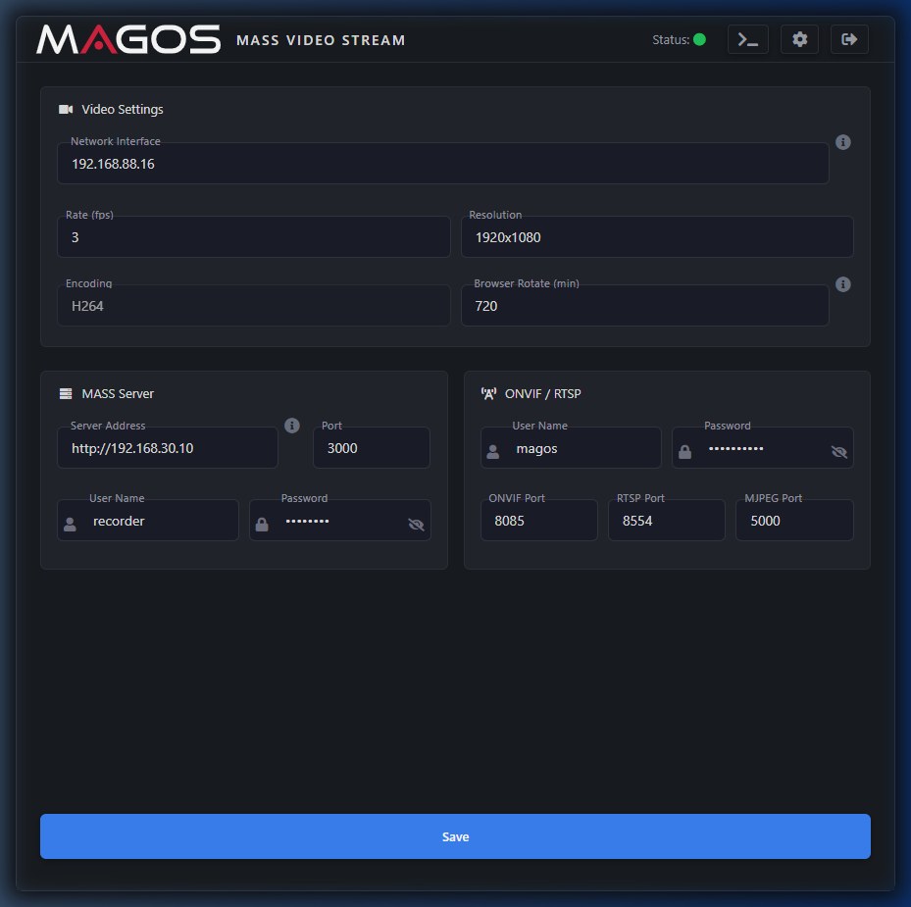Click the magos User Name field
This screenshot has width=911, height=907.
point(571,448)
